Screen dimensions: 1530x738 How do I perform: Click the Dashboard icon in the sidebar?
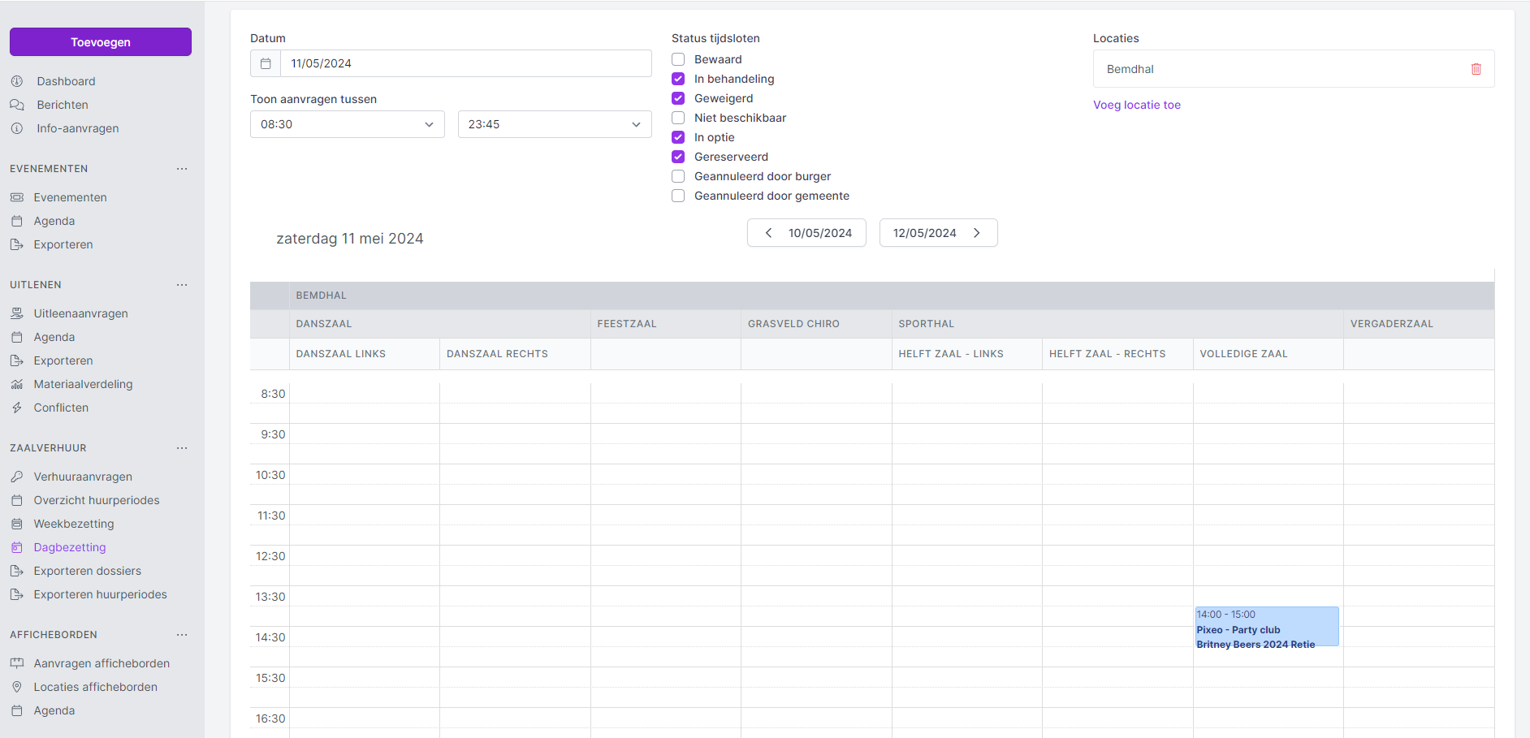click(x=17, y=81)
